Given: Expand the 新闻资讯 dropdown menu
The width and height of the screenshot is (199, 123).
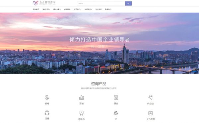Looking at the screenshot, I should [x=88, y=9].
